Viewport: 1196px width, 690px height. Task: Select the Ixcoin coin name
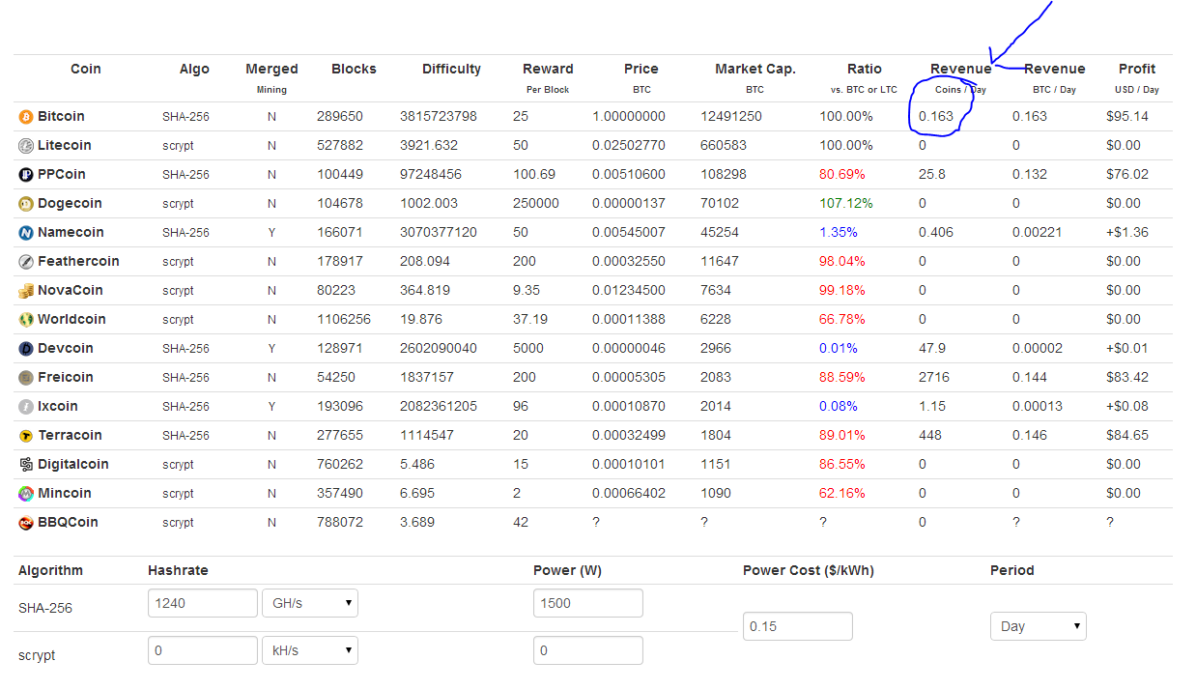click(58, 406)
